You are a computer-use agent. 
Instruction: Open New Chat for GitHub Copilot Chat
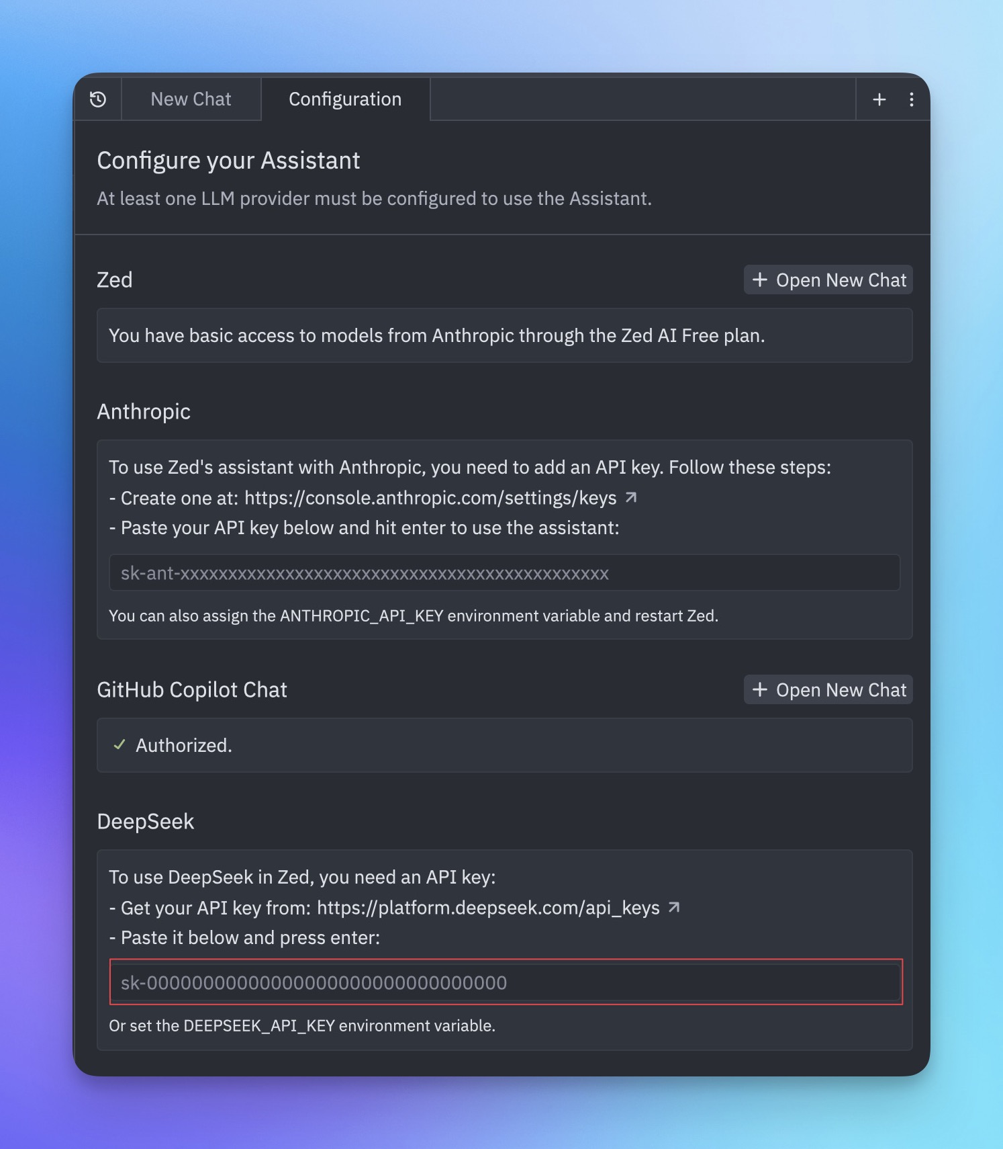(827, 689)
